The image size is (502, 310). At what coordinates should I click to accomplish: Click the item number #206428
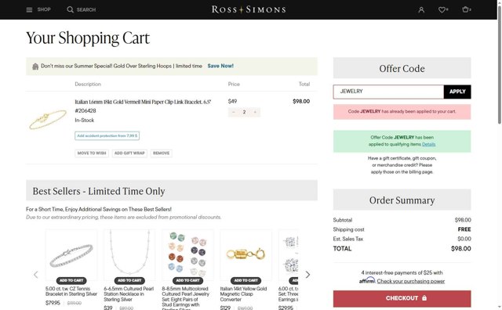[85, 111]
